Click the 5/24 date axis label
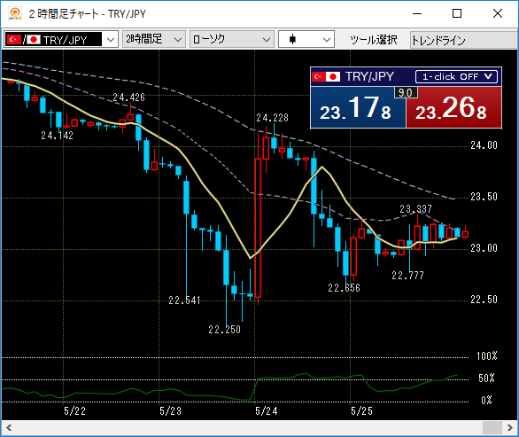519x437 pixels. coord(266,411)
